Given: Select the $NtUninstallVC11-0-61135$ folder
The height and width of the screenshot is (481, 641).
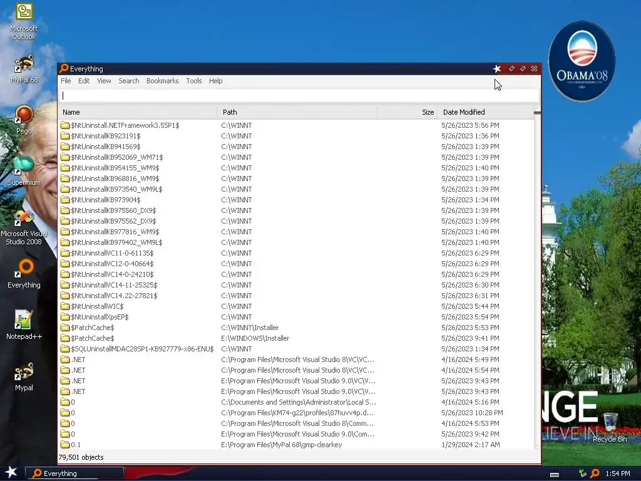Looking at the screenshot, I should pyautogui.click(x=295, y=253).
